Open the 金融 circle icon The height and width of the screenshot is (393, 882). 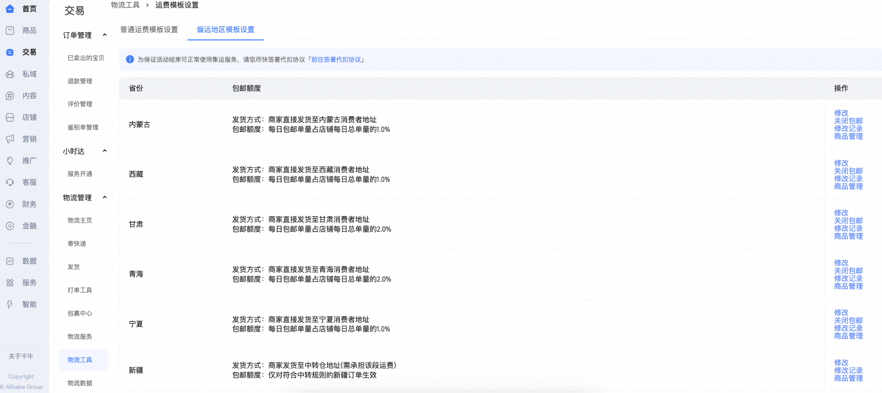click(10, 226)
